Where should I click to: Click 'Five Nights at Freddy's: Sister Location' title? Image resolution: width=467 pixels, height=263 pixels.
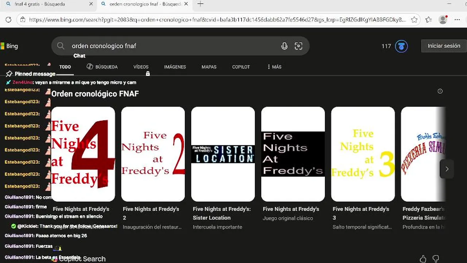(221, 213)
